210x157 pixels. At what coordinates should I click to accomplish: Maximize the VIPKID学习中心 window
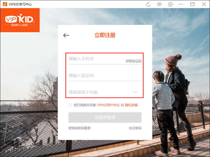(x=192, y=4)
